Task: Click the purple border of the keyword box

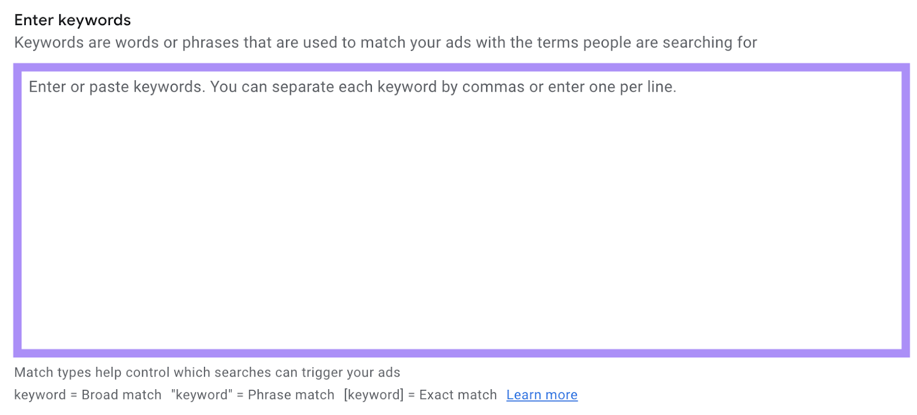Action: [458, 64]
